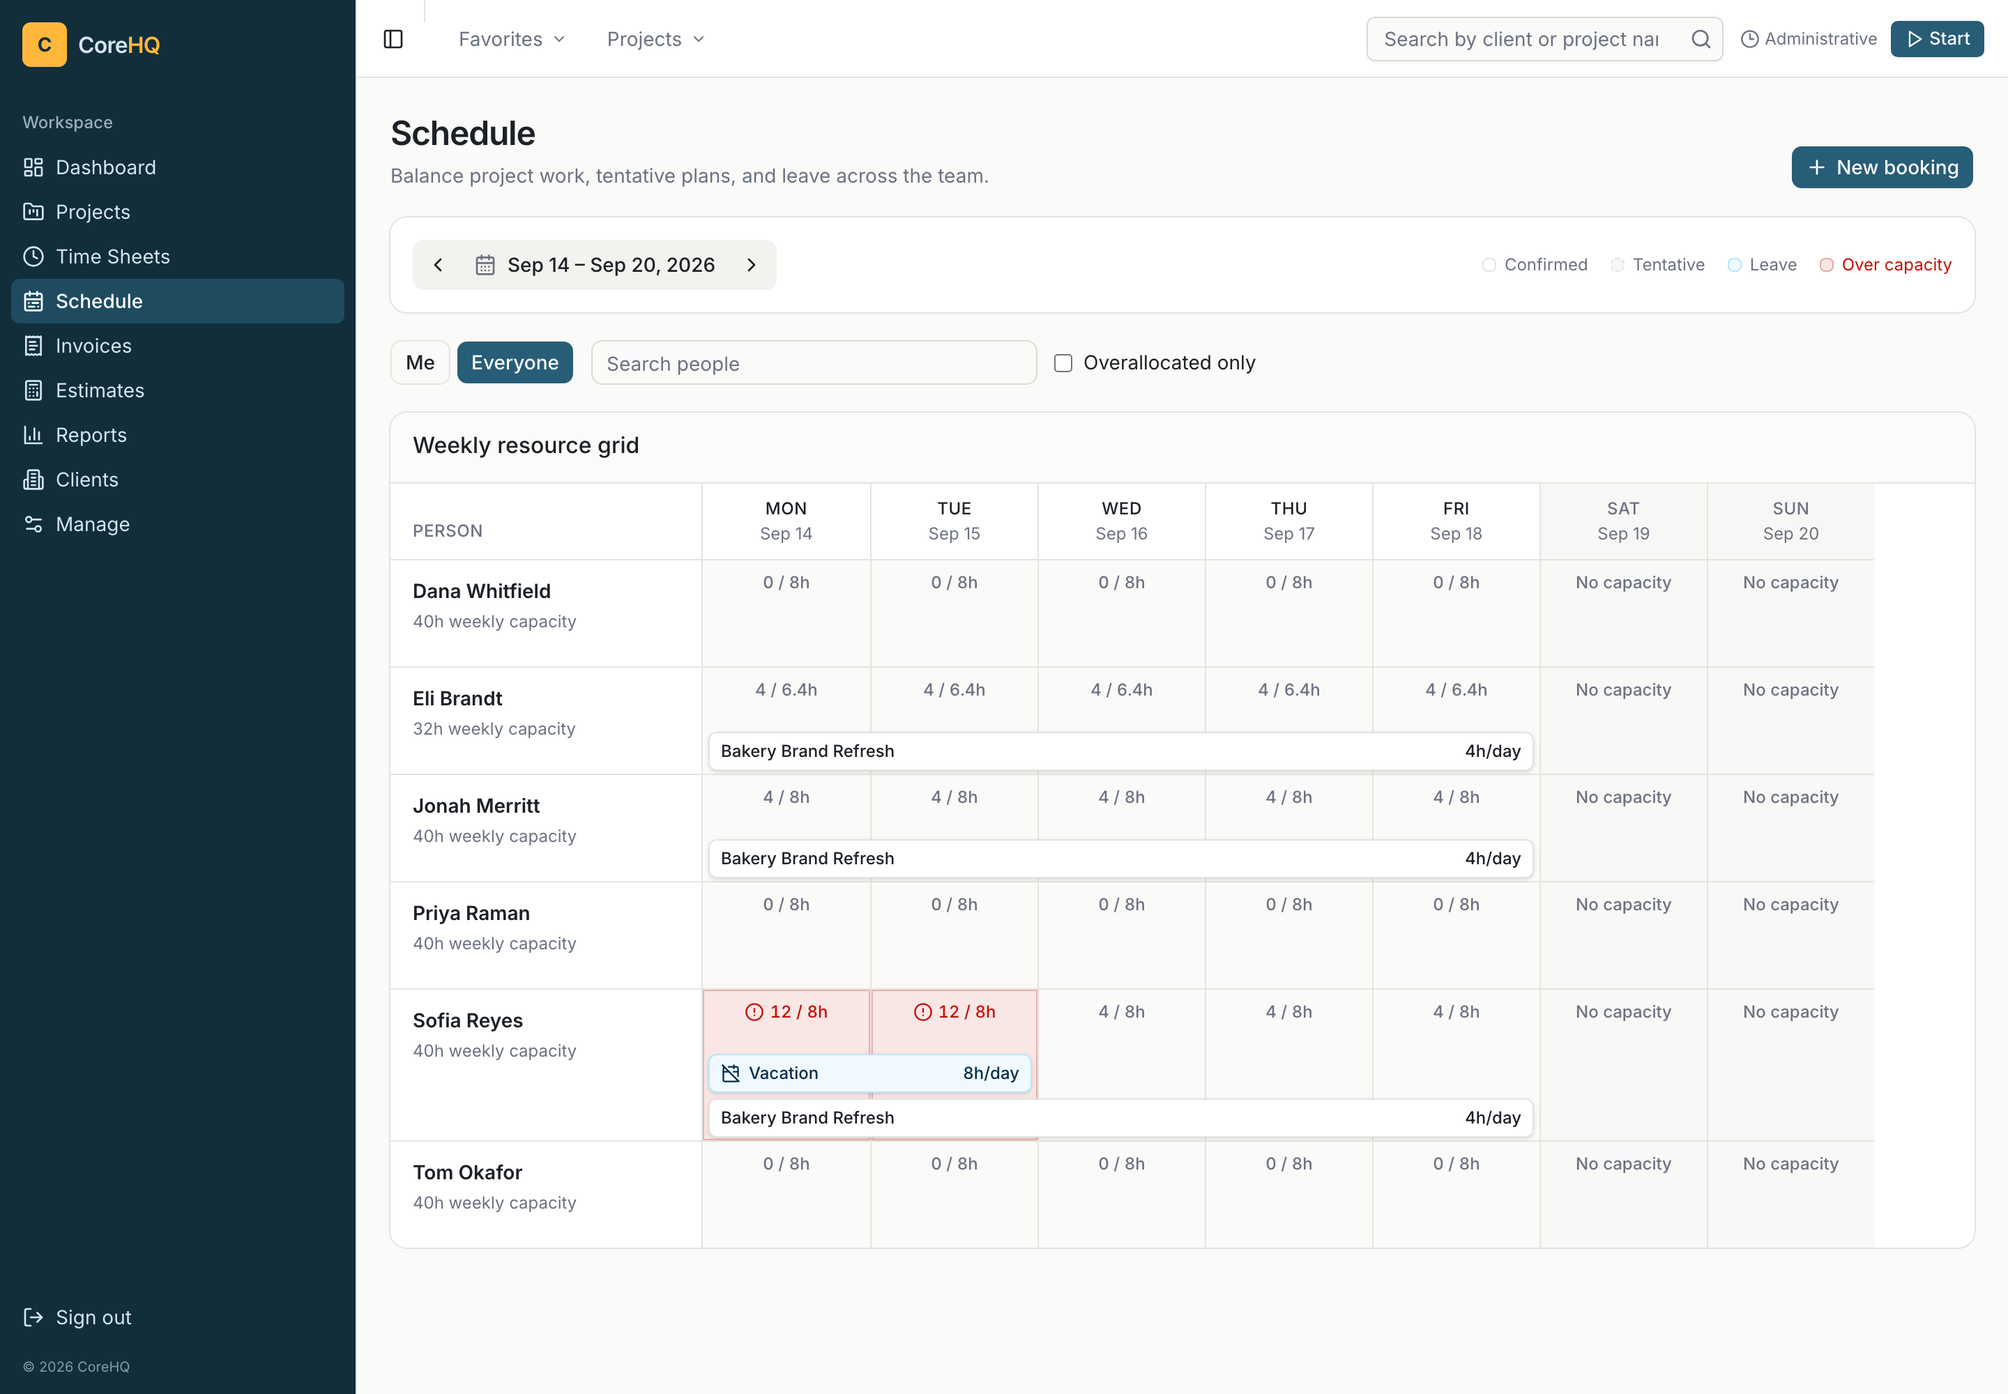This screenshot has height=1394, width=2008.
Task: Open Jonah Merritt's Bakery Brand Refresh booking
Action: pos(1120,859)
